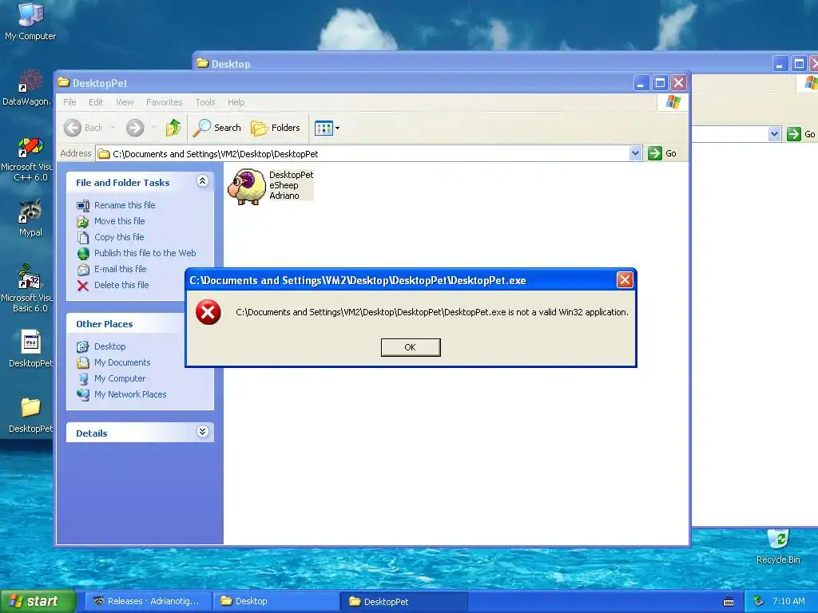Click the Forward arrow in DesktopPet window
This screenshot has width=818, height=613.
click(135, 128)
